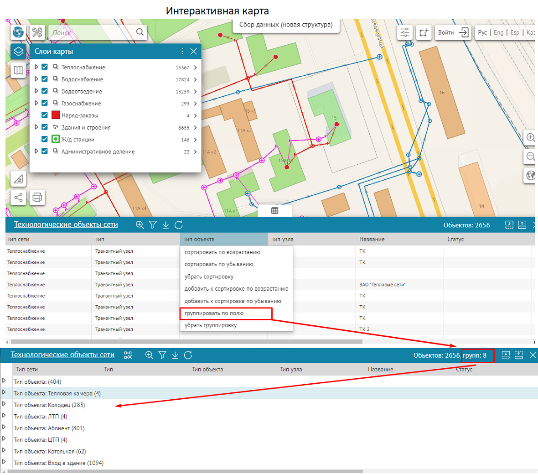Open 'Технологические объекты сети' link in upper table
Image resolution: width=538 pixels, height=475 pixels.
pyautogui.click(x=66, y=225)
